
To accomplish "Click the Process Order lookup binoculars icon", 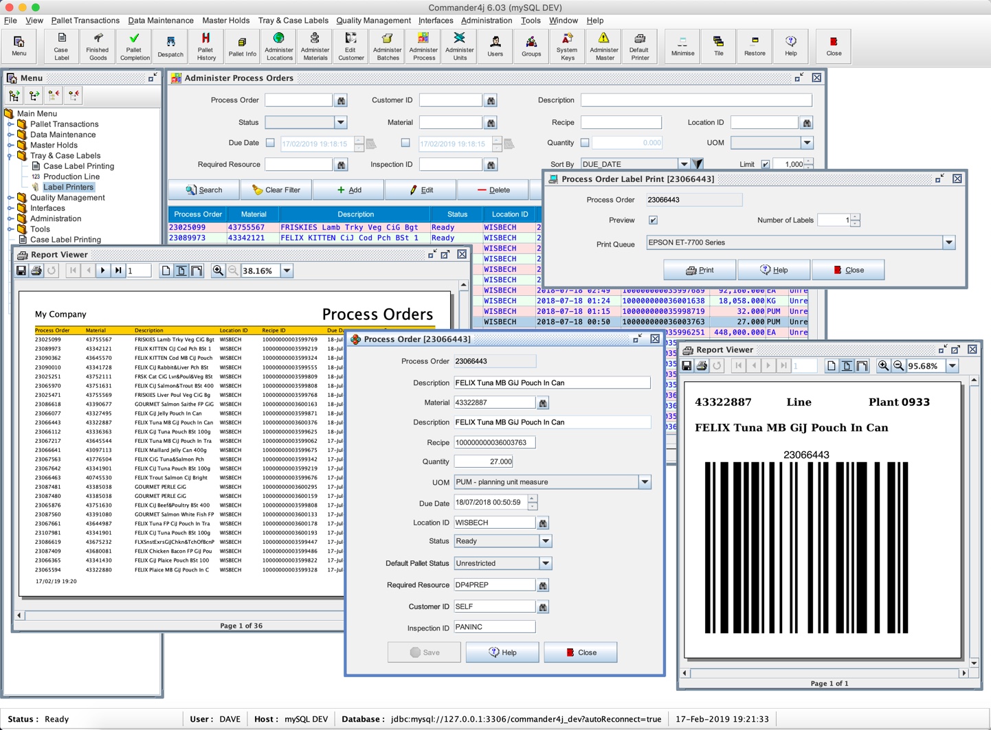I will coord(341,101).
